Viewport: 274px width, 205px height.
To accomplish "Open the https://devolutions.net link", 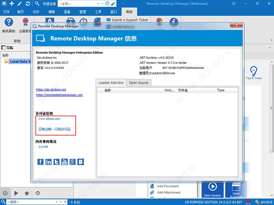I will [x=51, y=89].
